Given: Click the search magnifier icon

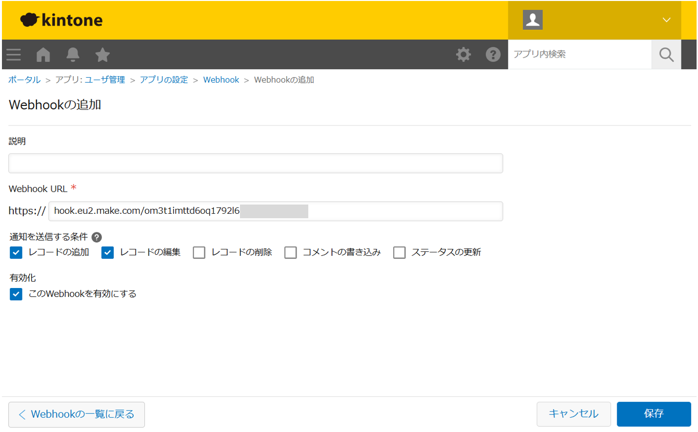Looking at the screenshot, I should pyautogui.click(x=666, y=55).
